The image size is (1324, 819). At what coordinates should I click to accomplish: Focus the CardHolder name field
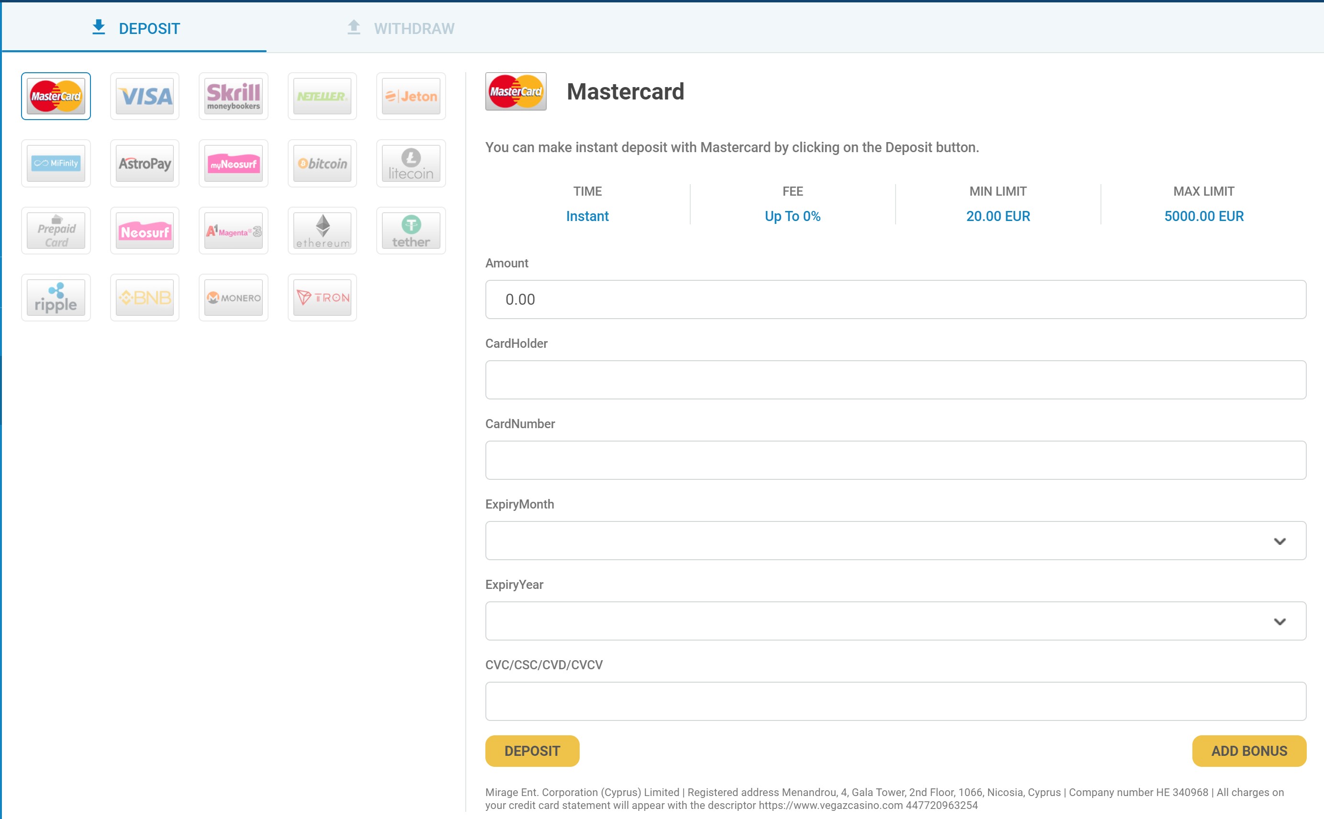(895, 380)
